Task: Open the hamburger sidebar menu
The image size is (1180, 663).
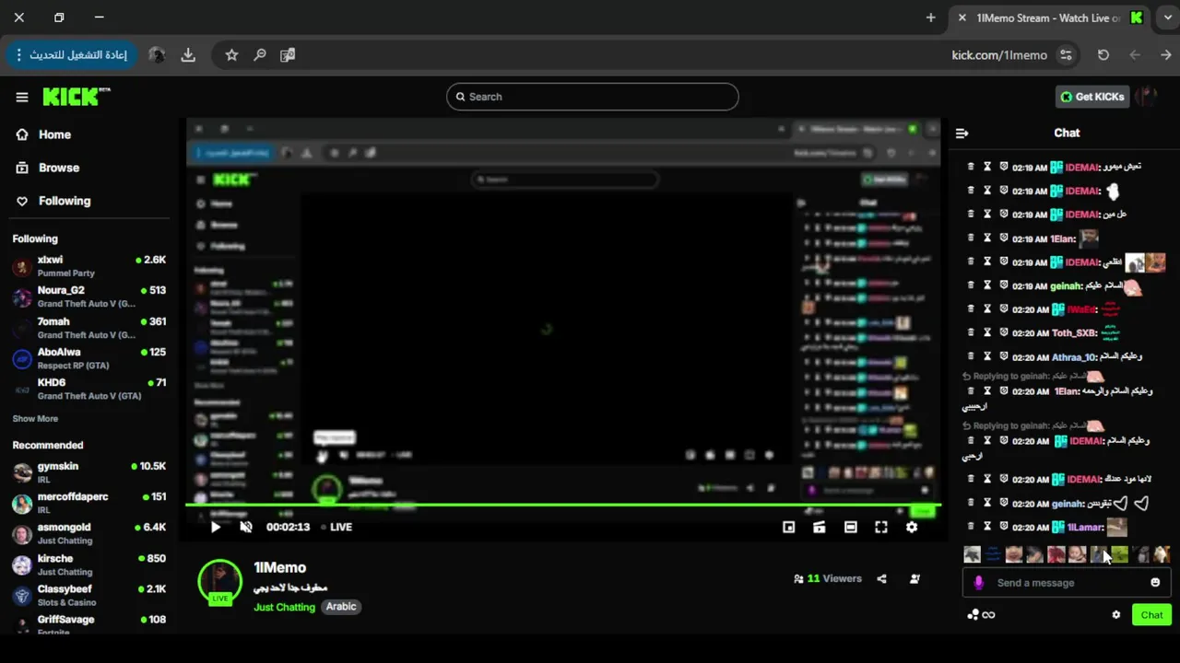Action: click(x=22, y=97)
